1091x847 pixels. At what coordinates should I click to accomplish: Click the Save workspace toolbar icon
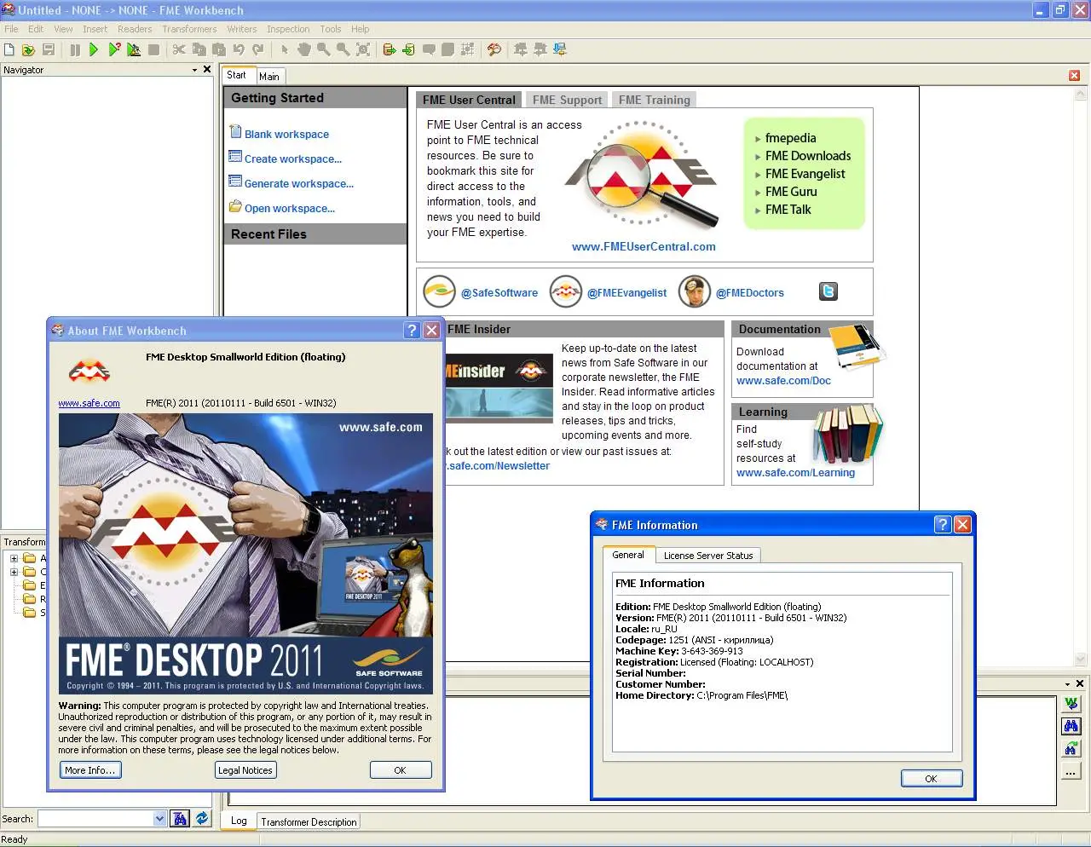[48, 49]
